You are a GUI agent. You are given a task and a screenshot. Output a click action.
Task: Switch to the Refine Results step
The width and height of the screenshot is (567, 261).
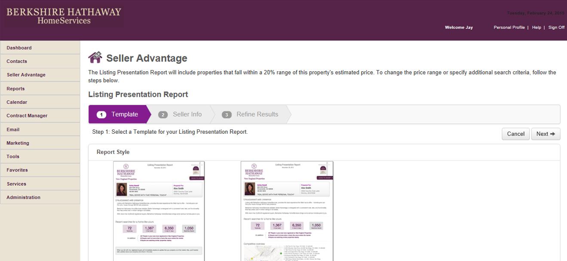251,114
